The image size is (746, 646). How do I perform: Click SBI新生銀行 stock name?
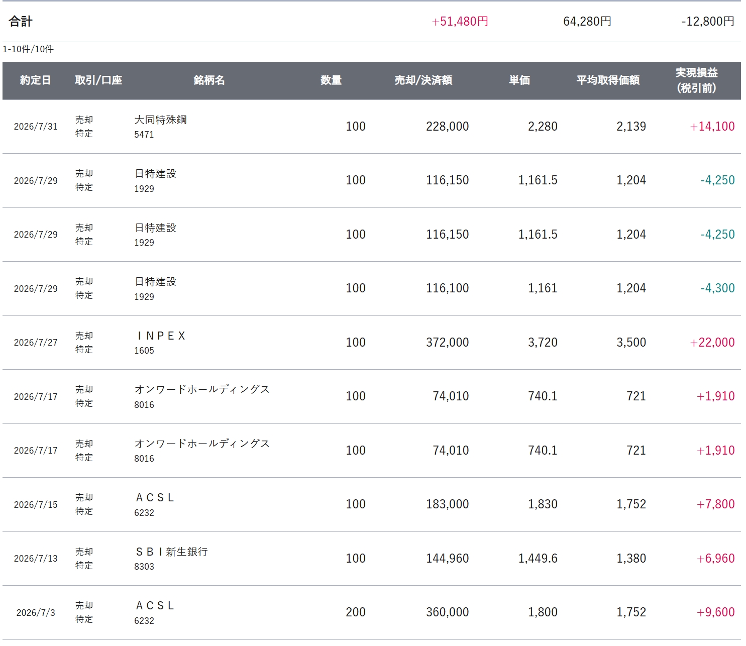[x=171, y=552]
